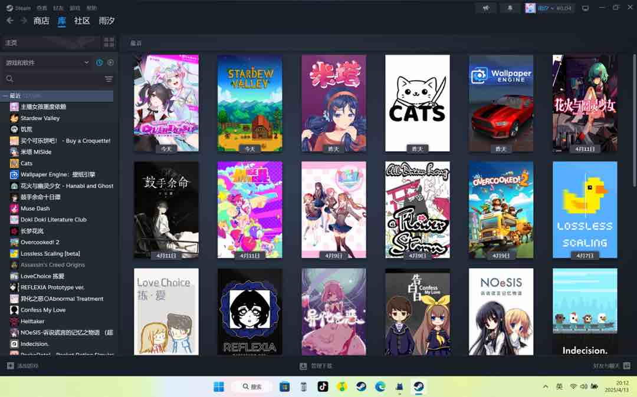Open the CATS cover thumbnail
637x397 pixels.
[417, 104]
